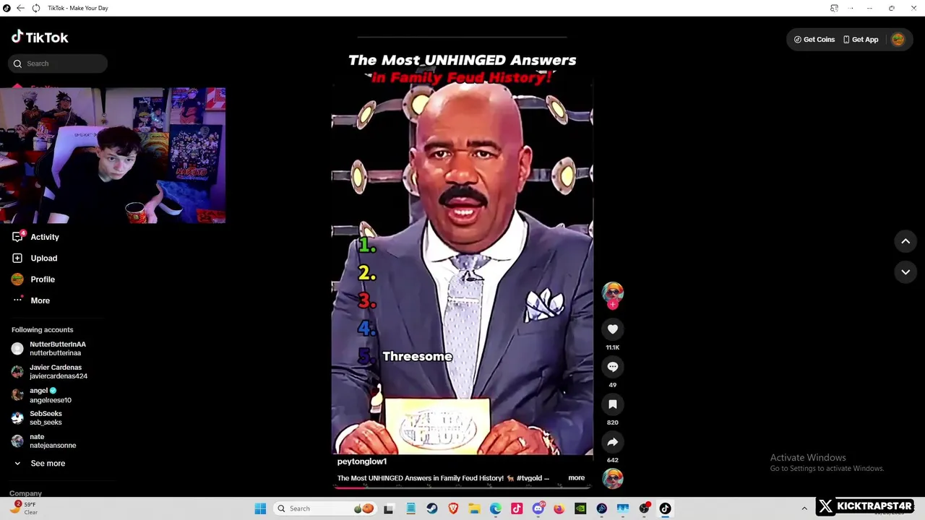Open Discord from taskbar
This screenshot has width=925, height=520.
(x=538, y=508)
